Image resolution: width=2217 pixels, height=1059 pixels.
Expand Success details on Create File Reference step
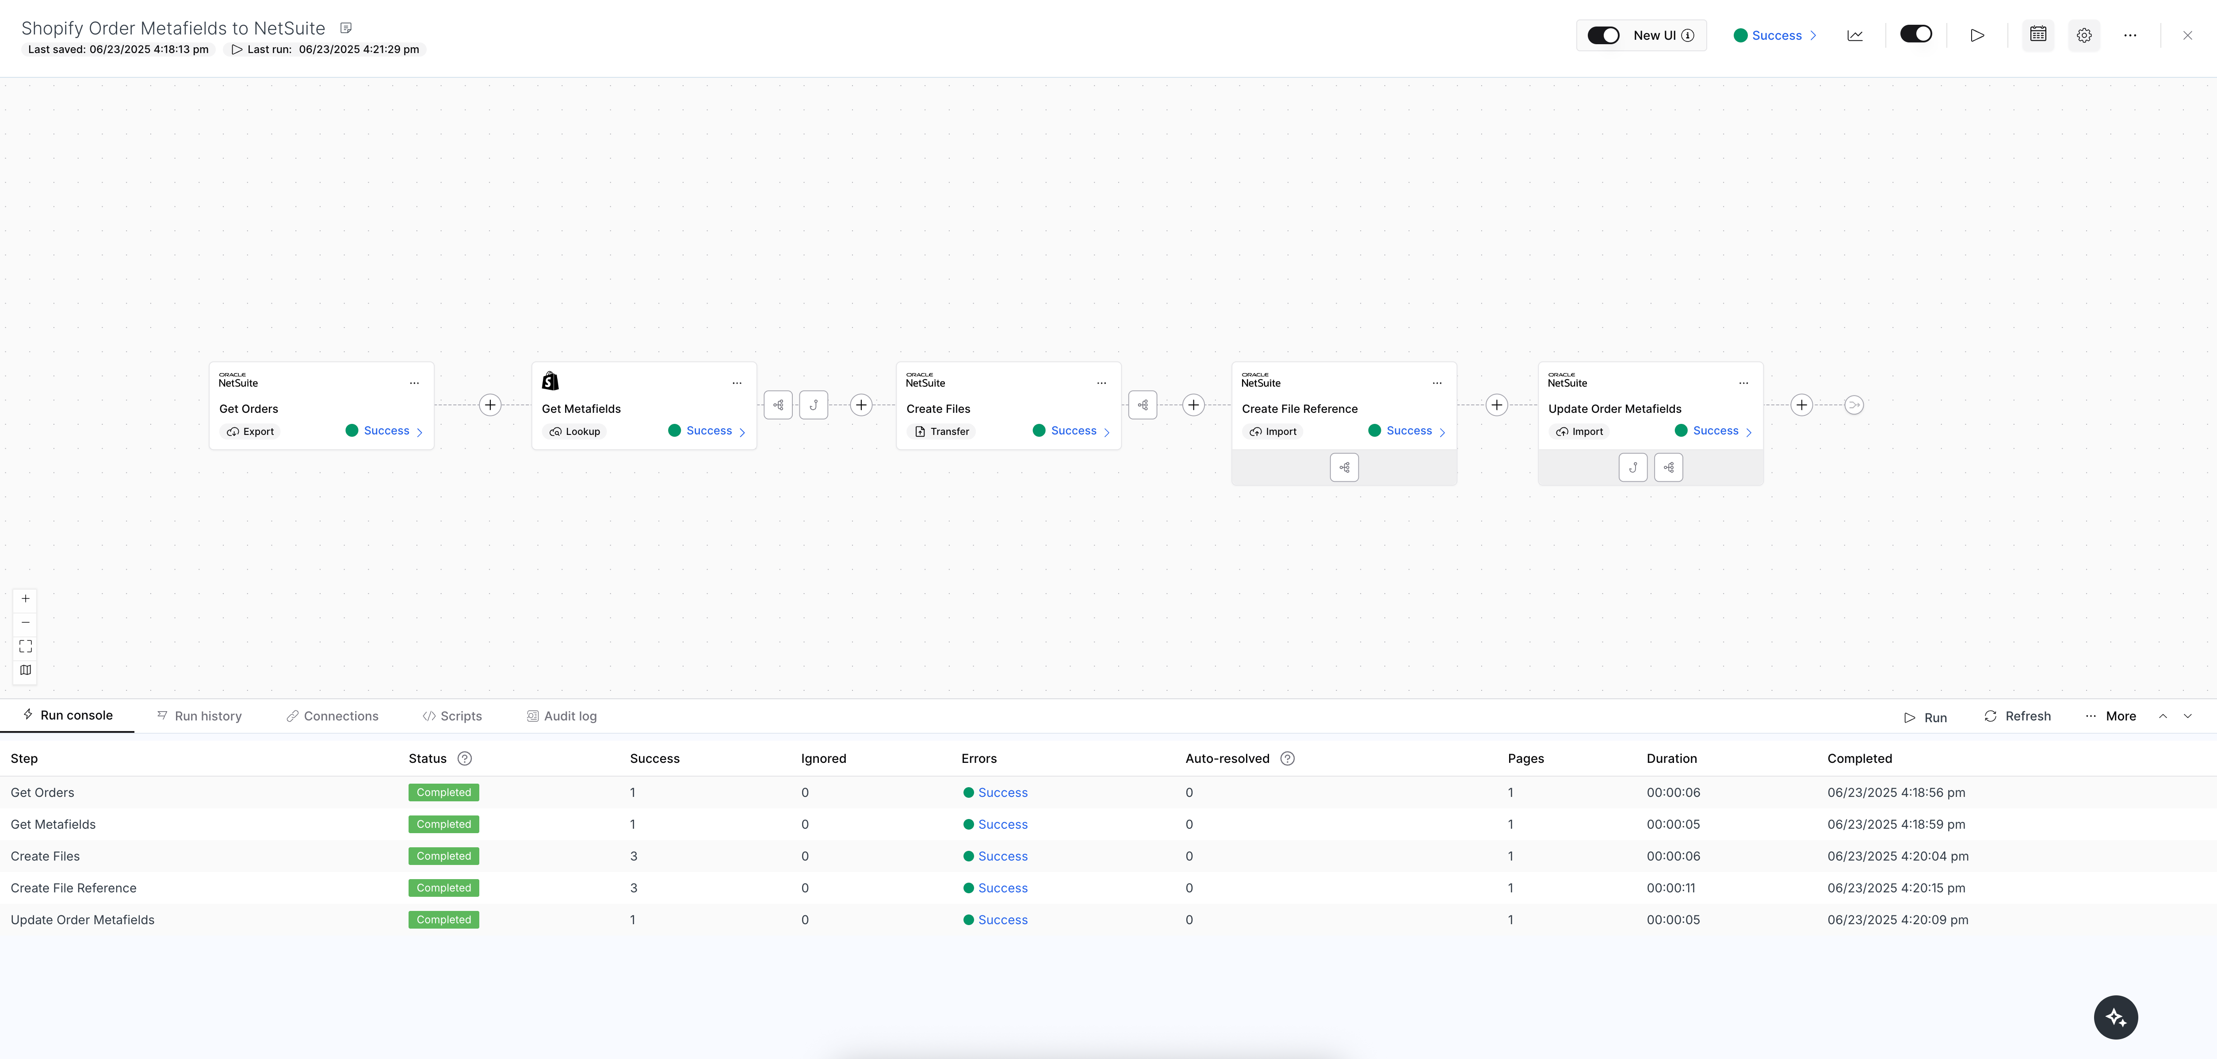1408,431
